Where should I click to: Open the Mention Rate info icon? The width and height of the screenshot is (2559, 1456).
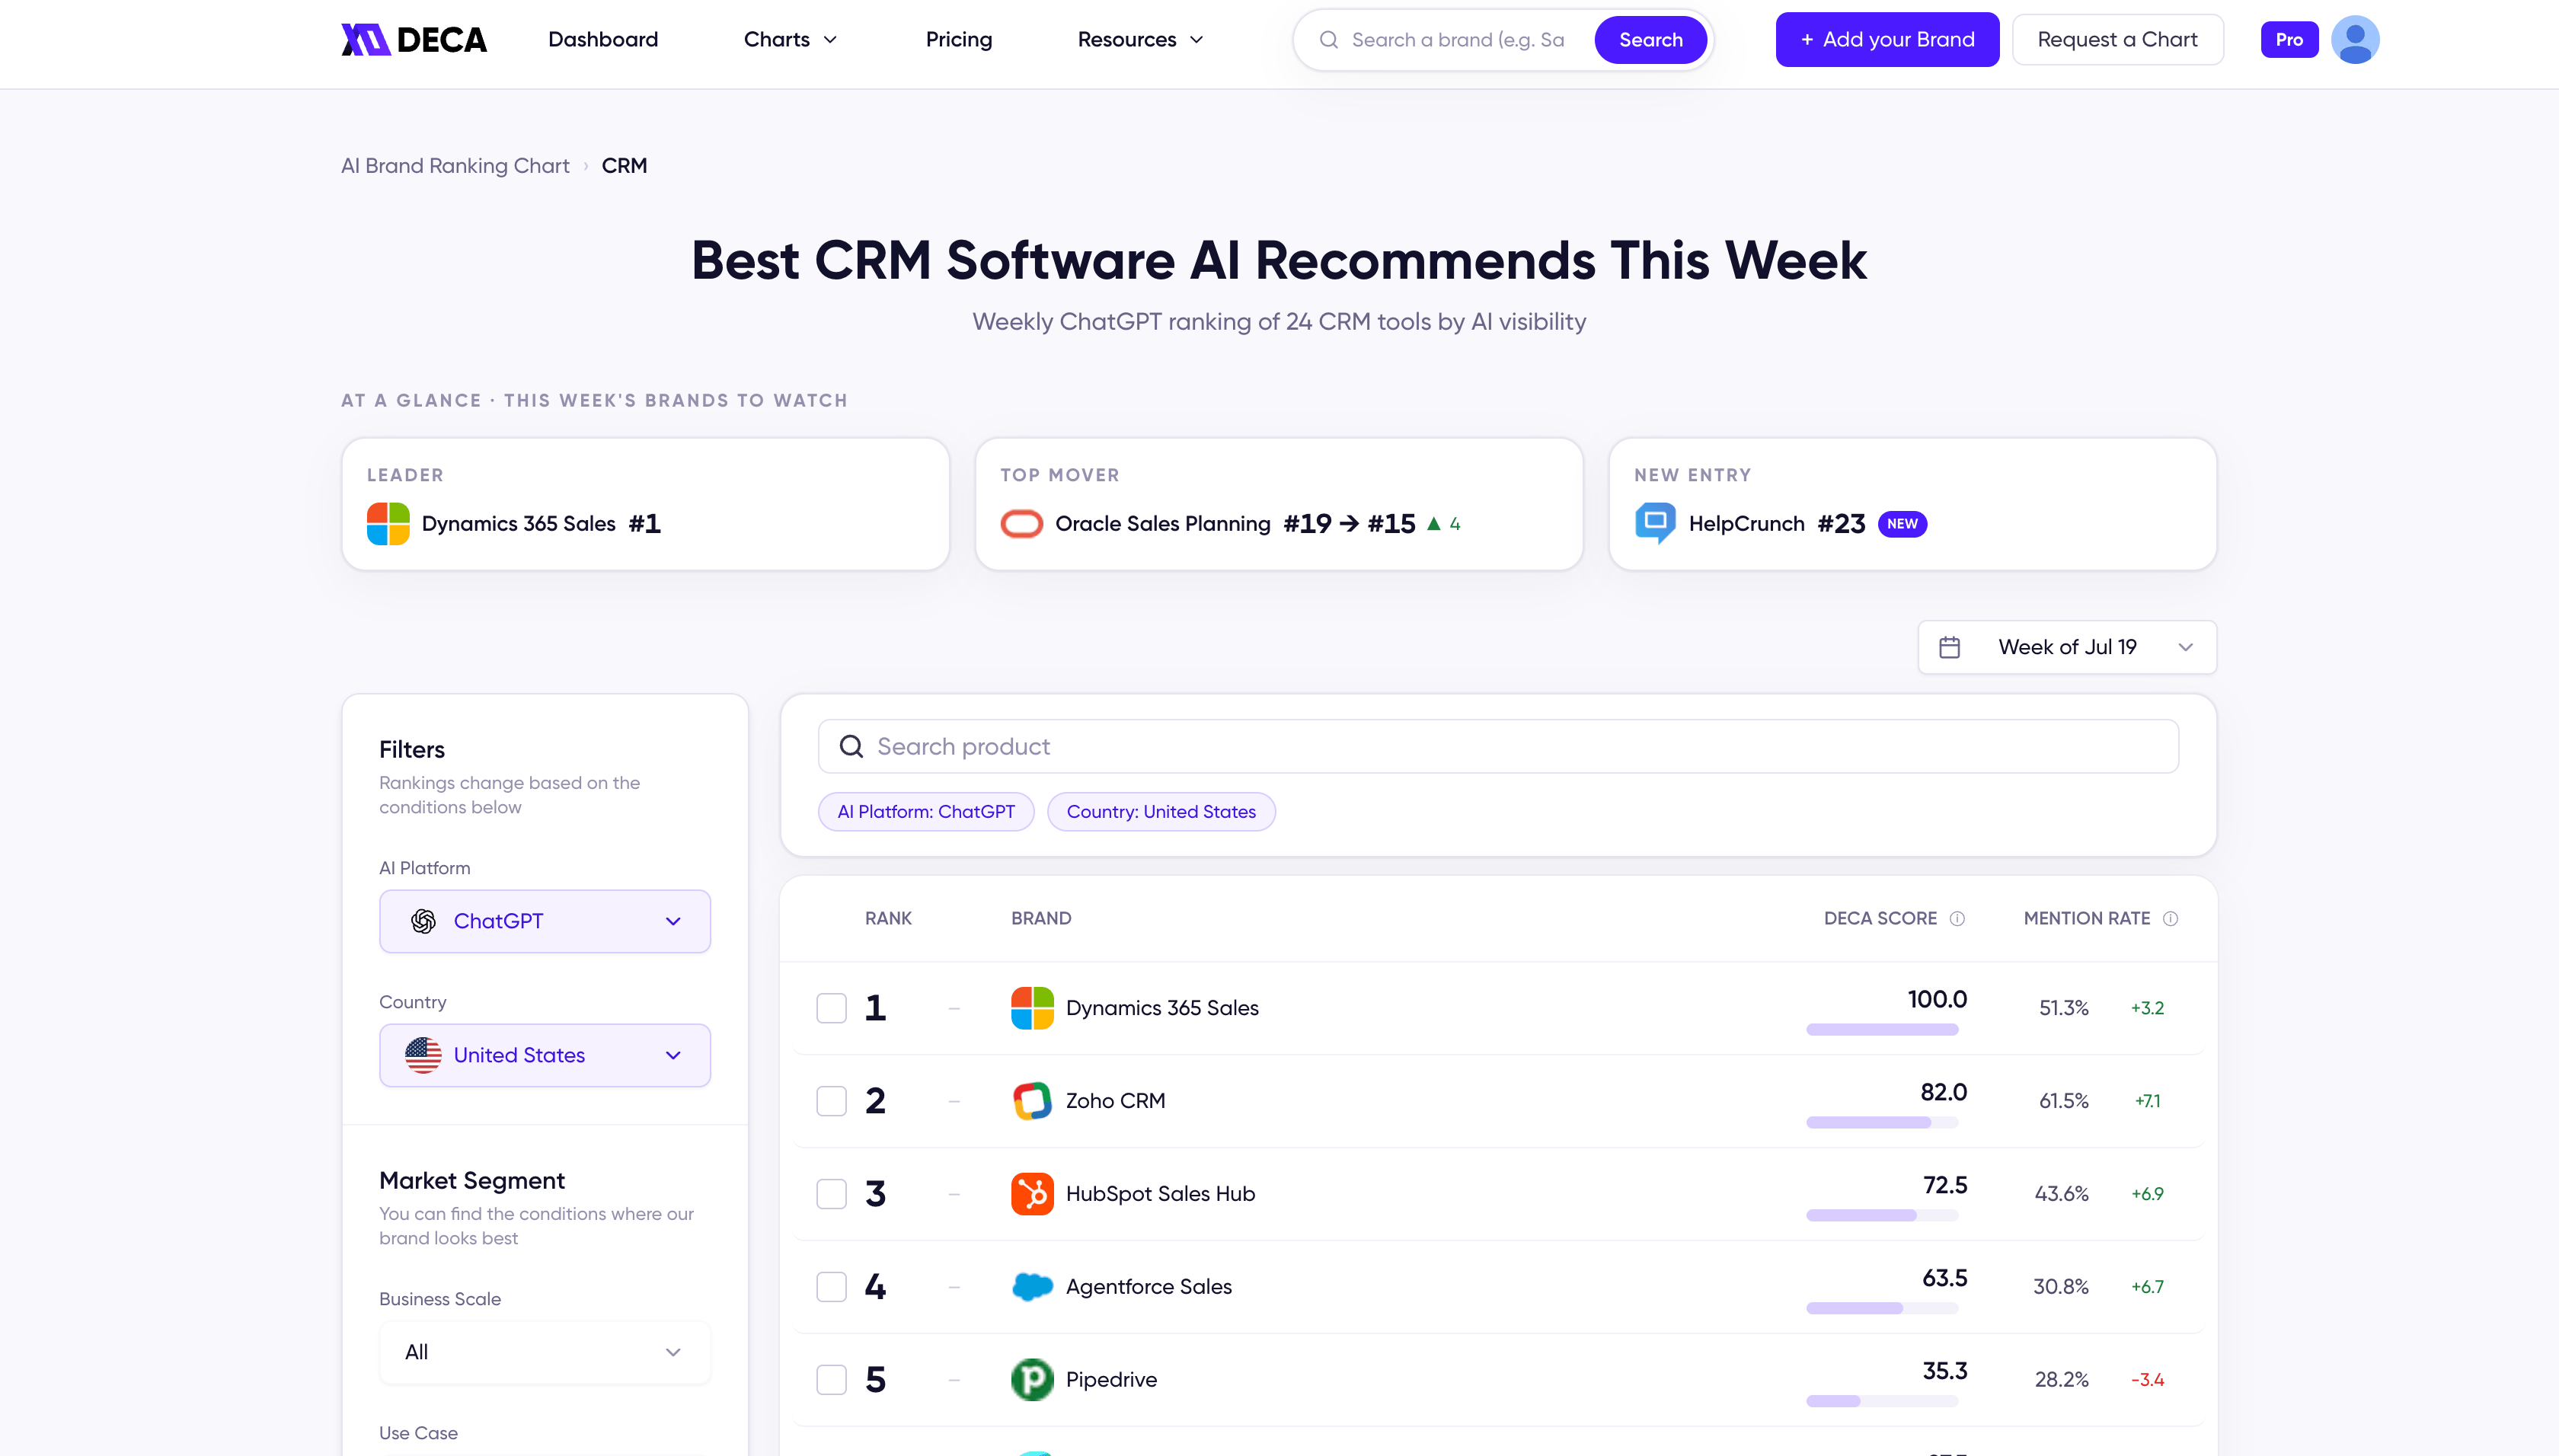[x=2170, y=919]
